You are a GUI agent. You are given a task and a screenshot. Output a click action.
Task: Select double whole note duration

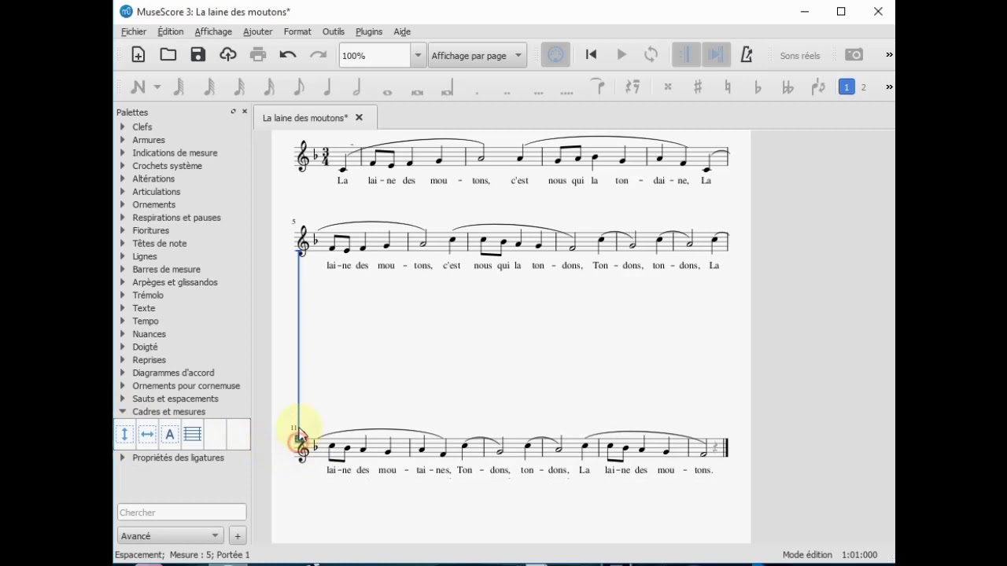417,92
